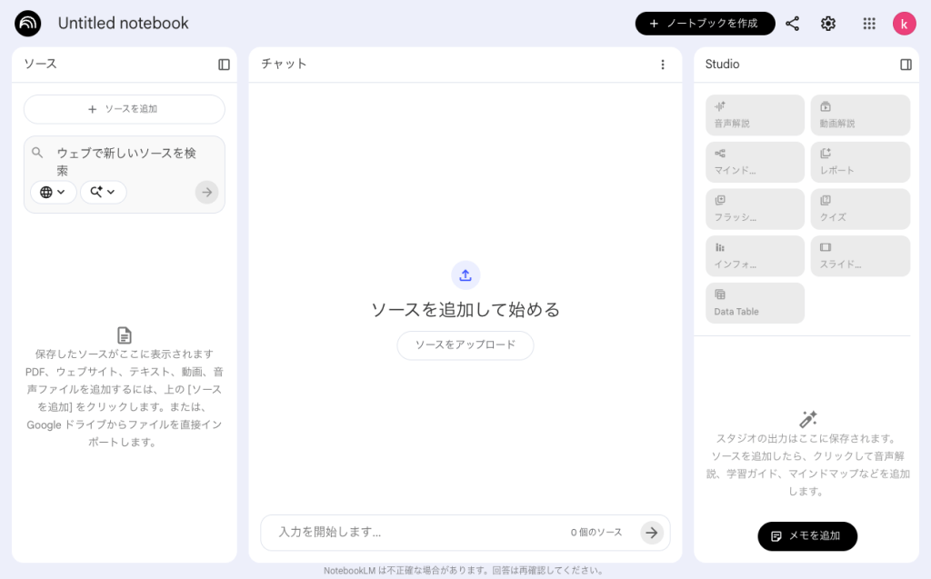Screen dimensions: 931x579
Task: Click the share icon in the top bar
Action: [x=792, y=24]
